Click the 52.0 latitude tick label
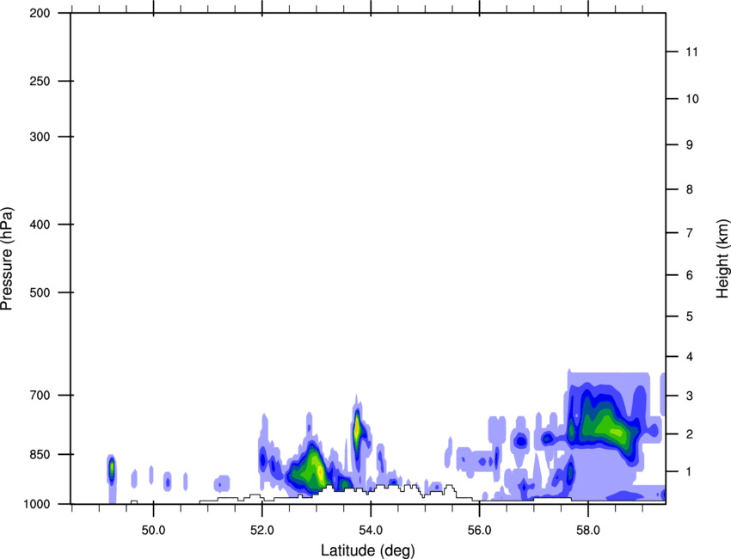The width and height of the screenshot is (731, 559). tap(262, 531)
